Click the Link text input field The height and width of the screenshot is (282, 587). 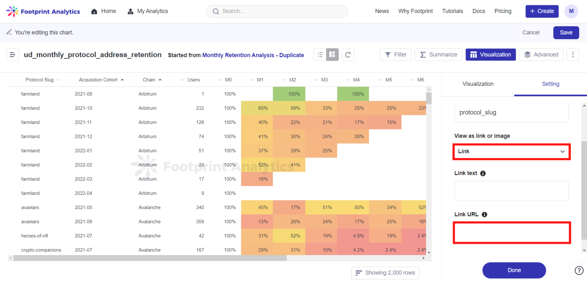[511, 191]
